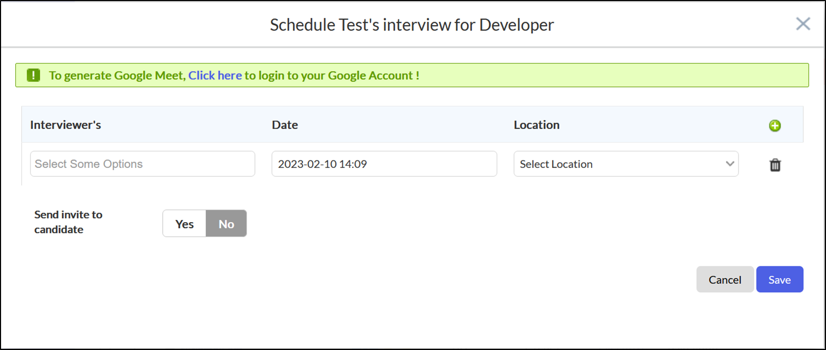Click the 'To generate Google Meet' banner text

[x=117, y=75]
